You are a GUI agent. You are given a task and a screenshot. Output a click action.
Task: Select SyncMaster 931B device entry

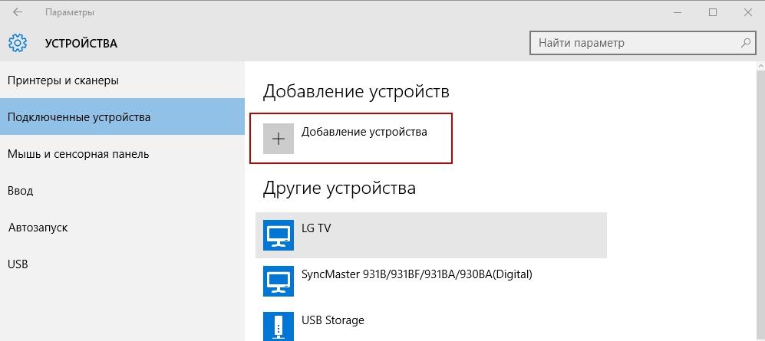pos(417,274)
